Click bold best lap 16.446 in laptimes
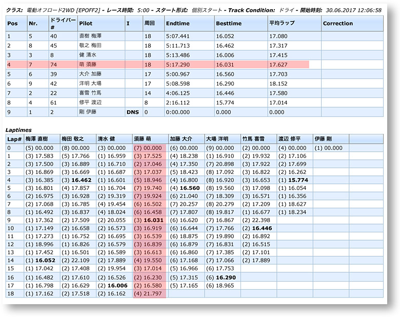The image size is (400, 317). tap(262, 228)
